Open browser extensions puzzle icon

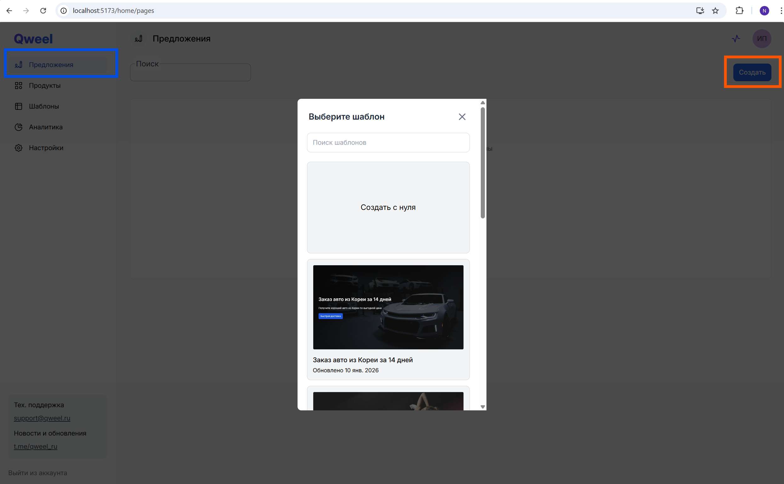coord(739,11)
